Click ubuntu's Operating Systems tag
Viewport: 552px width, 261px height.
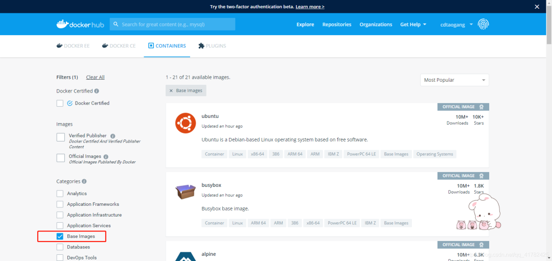435,154
